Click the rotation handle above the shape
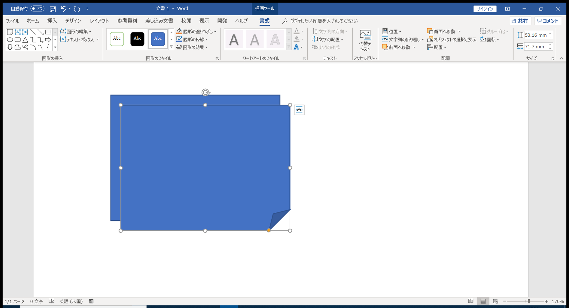This screenshot has height=308, width=569. (x=205, y=92)
